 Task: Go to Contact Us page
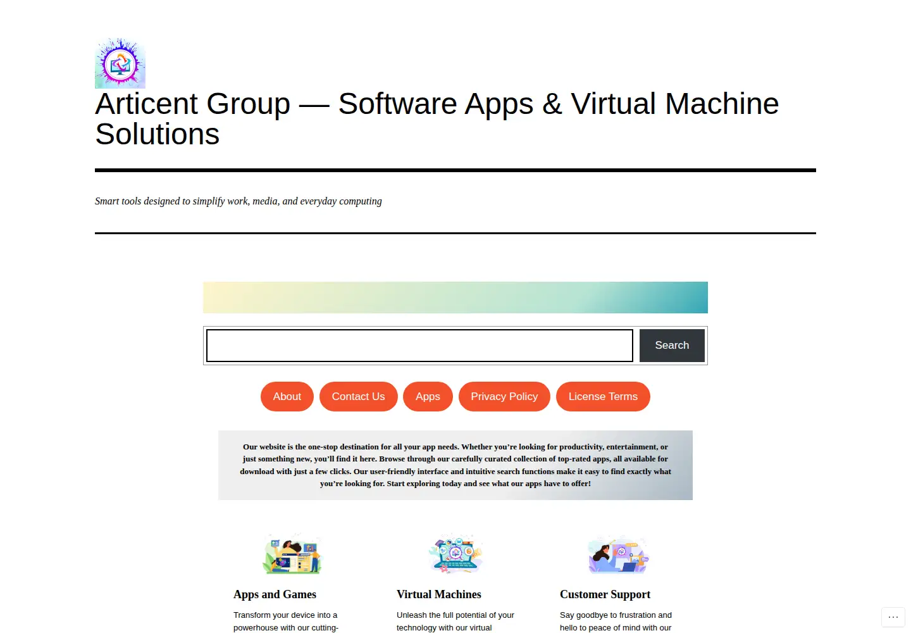tap(359, 396)
